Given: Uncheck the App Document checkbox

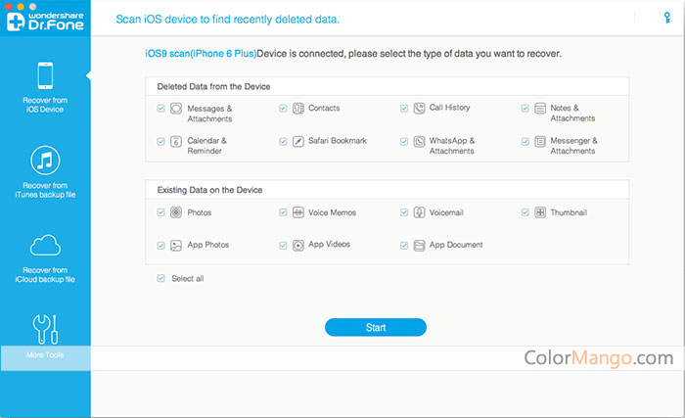Looking at the screenshot, I should (404, 246).
